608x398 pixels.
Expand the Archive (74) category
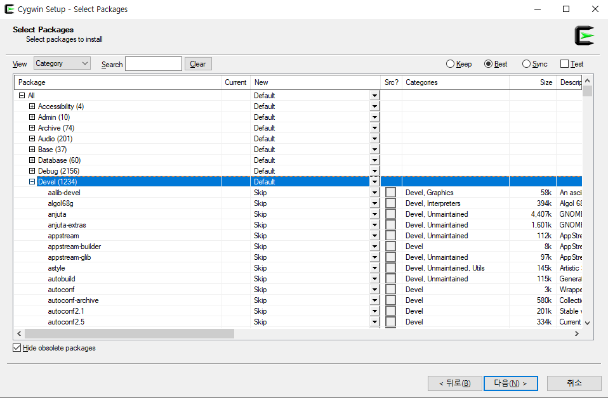pos(32,128)
